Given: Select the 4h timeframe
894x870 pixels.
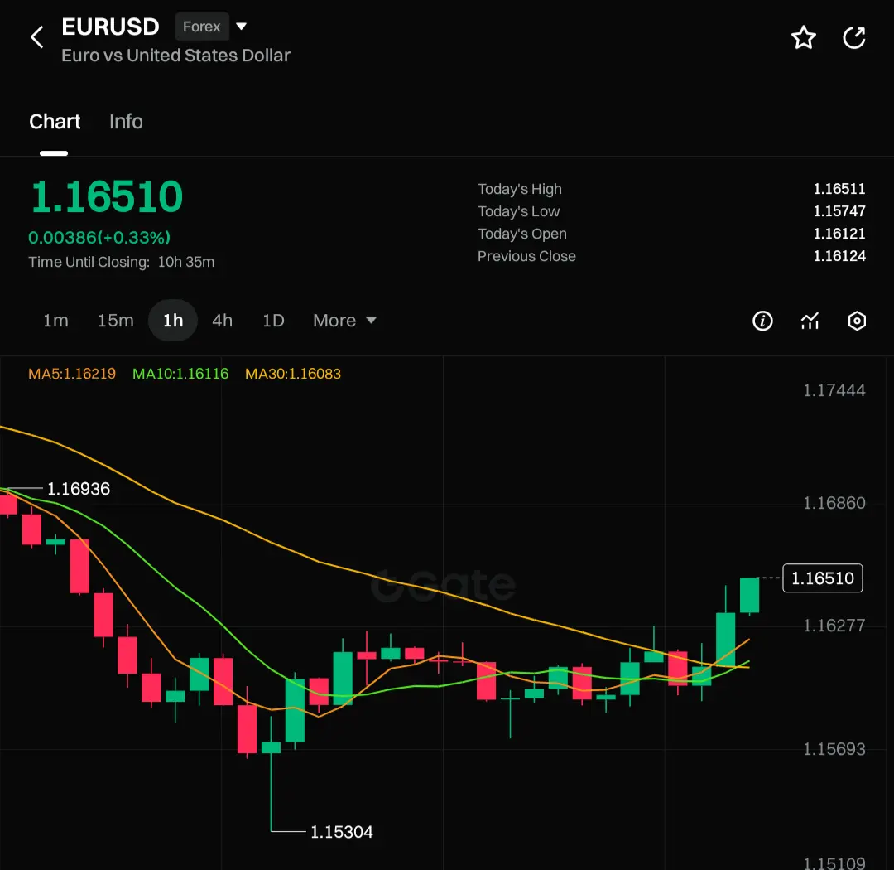Looking at the screenshot, I should point(223,321).
